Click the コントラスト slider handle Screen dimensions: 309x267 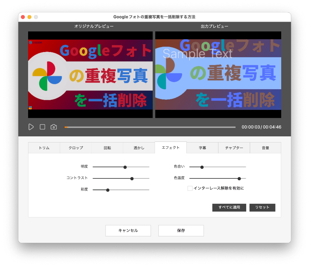click(x=132, y=179)
